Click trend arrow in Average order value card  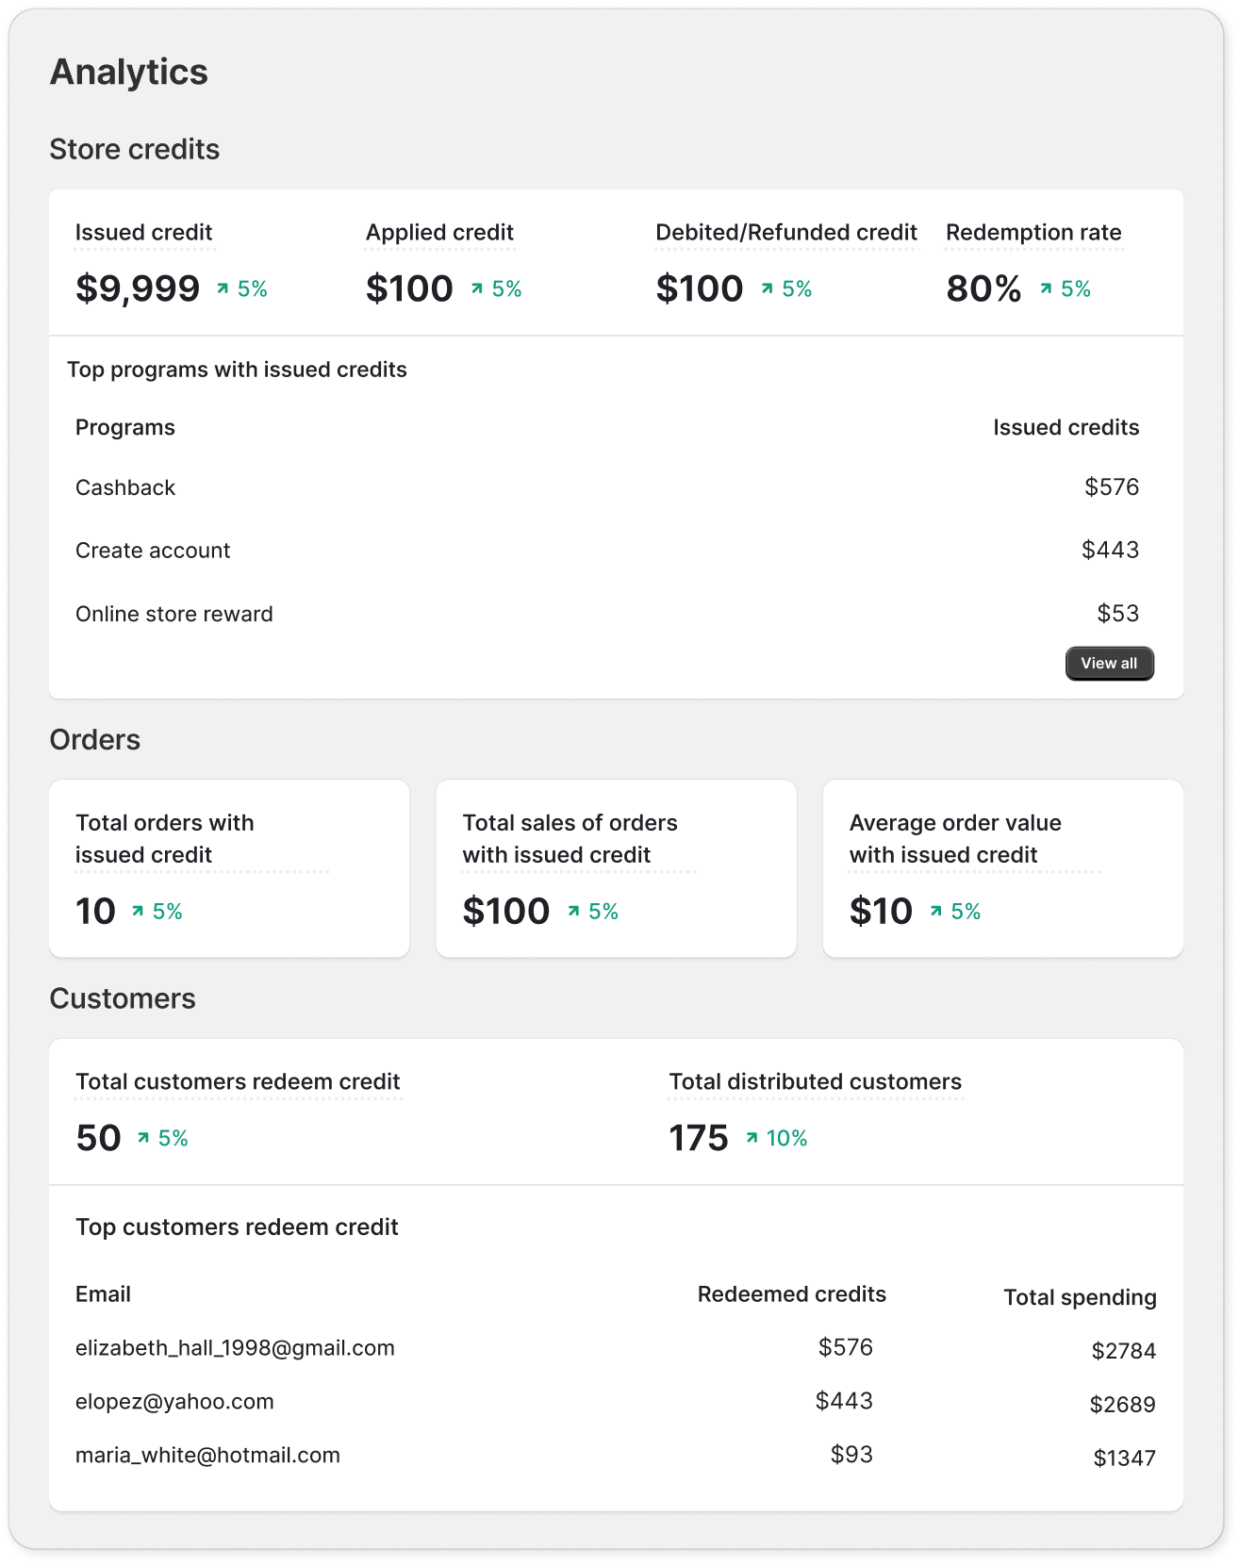click(935, 911)
